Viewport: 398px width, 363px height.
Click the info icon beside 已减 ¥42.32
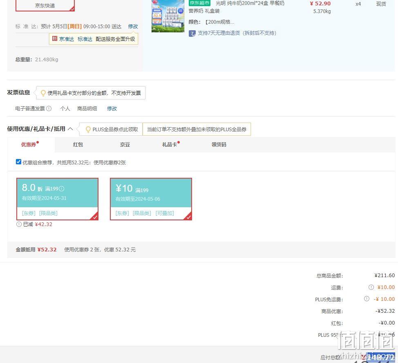[19, 224]
